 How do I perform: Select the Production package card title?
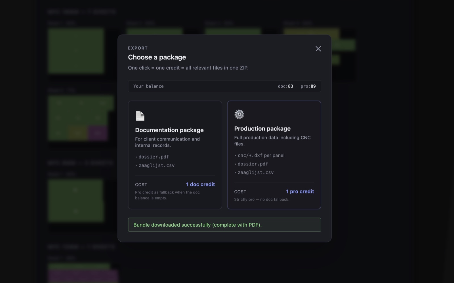[262, 129]
